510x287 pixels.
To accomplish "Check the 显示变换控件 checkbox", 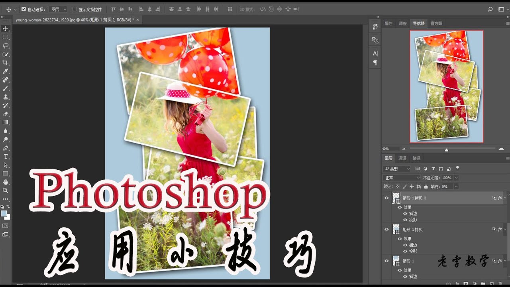I will coord(75,9).
